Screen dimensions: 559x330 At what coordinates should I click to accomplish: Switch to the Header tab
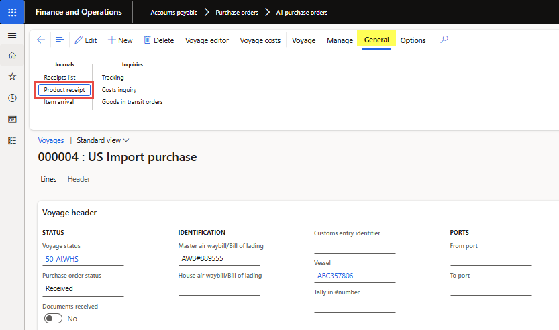[79, 179]
